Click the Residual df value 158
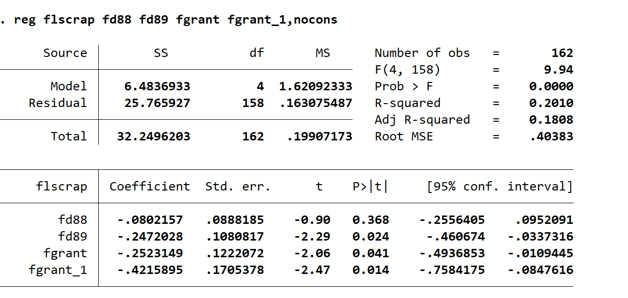This screenshot has height=298, width=628. tap(253, 103)
